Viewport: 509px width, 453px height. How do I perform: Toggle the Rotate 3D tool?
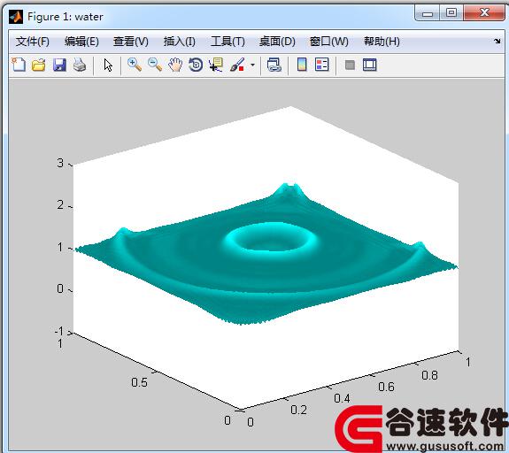click(196, 65)
